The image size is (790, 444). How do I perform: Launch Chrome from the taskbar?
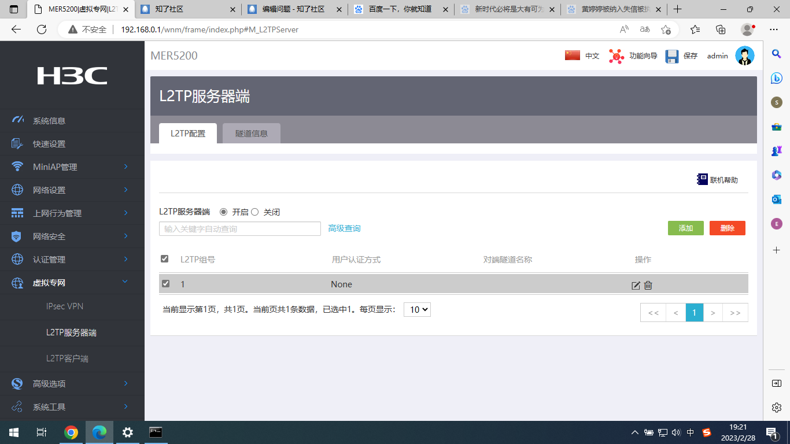point(71,432)
